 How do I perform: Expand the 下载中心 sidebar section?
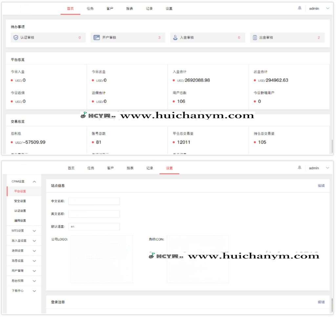[34, 291]
